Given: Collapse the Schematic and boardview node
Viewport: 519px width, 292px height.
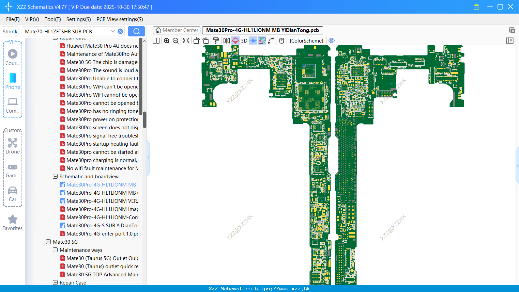Looking at the screenshot, I should click(55, 176).
